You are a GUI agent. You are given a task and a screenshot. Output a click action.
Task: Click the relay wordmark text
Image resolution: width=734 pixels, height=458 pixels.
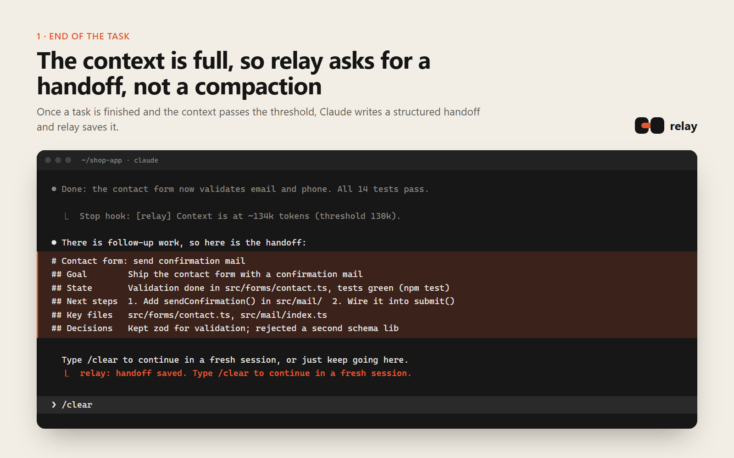click(x=684, y=126)
